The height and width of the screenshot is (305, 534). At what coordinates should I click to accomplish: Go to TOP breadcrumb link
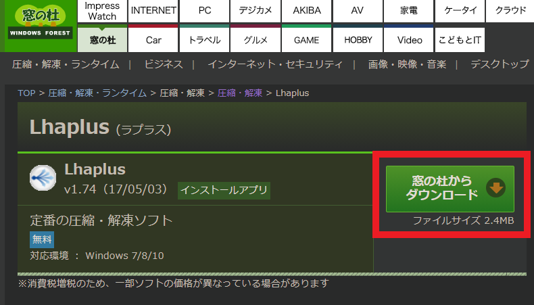[x=26, y=93]
